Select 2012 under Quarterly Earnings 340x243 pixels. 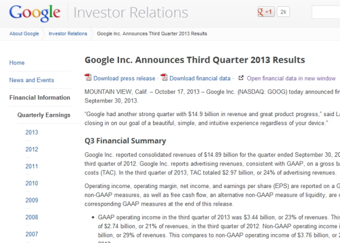32,150
